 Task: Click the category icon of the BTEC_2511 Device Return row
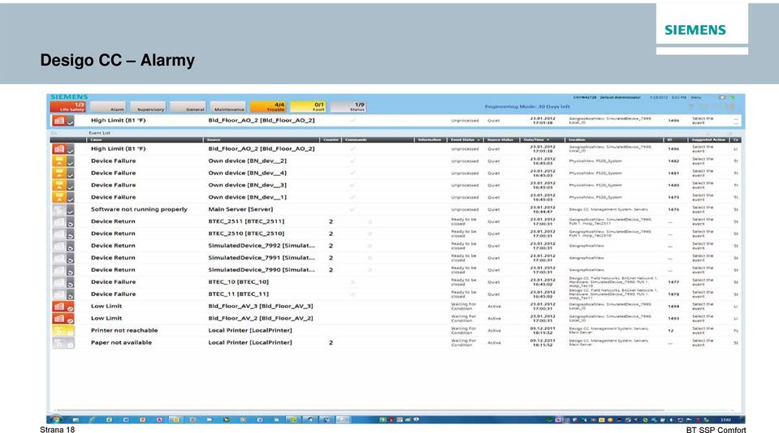(59, 221)
